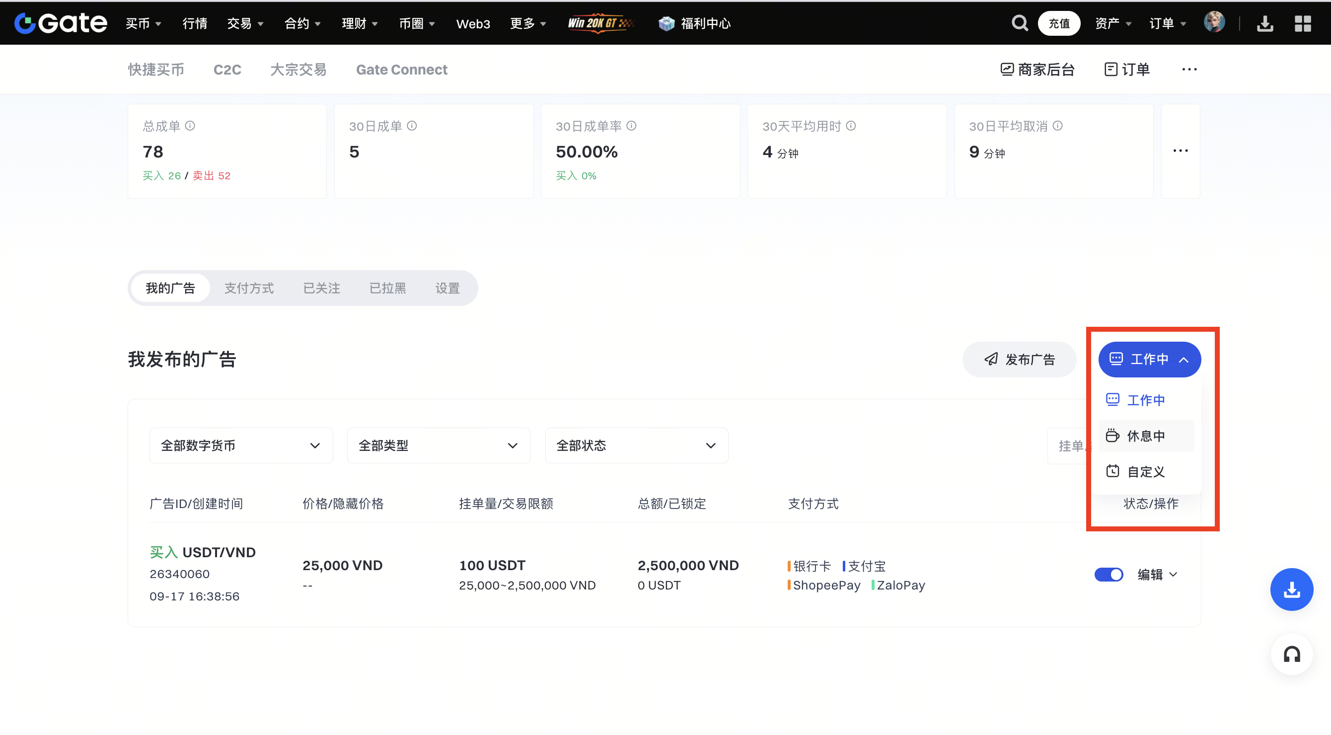The image size is (1331, 735).
Task: Switch to the 支付方式 tab
Action: (x=249, y=288)
